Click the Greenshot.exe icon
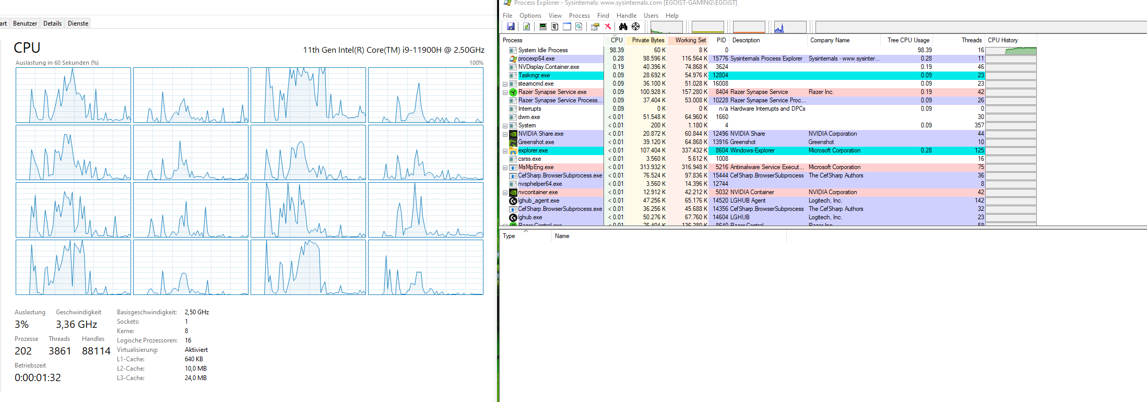Image resolution: width=1147 pixels, height=402 pixels. (x=513, y=142)
